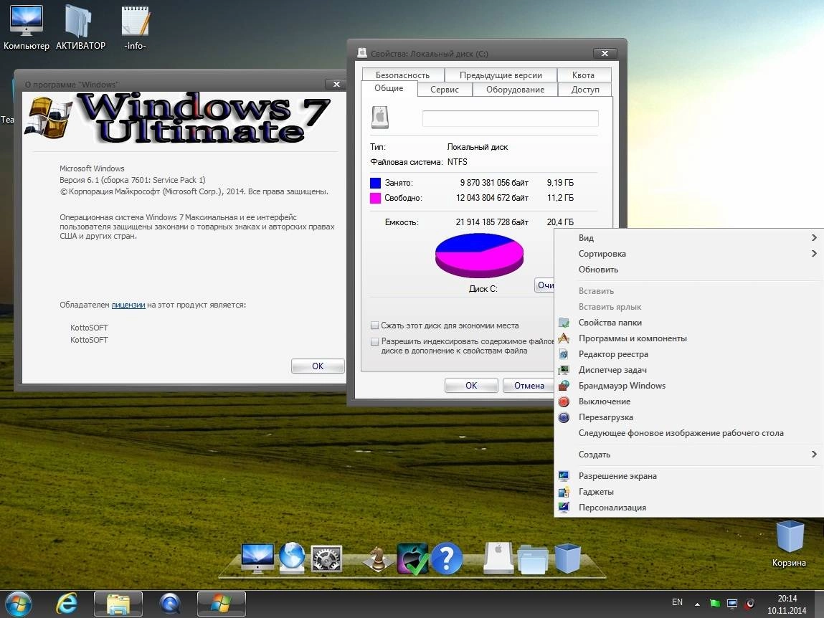This screenshot has height=618, width=824.
Task: Expand the Сортировка submenu arrow
Action: click(x=813, y=253)
